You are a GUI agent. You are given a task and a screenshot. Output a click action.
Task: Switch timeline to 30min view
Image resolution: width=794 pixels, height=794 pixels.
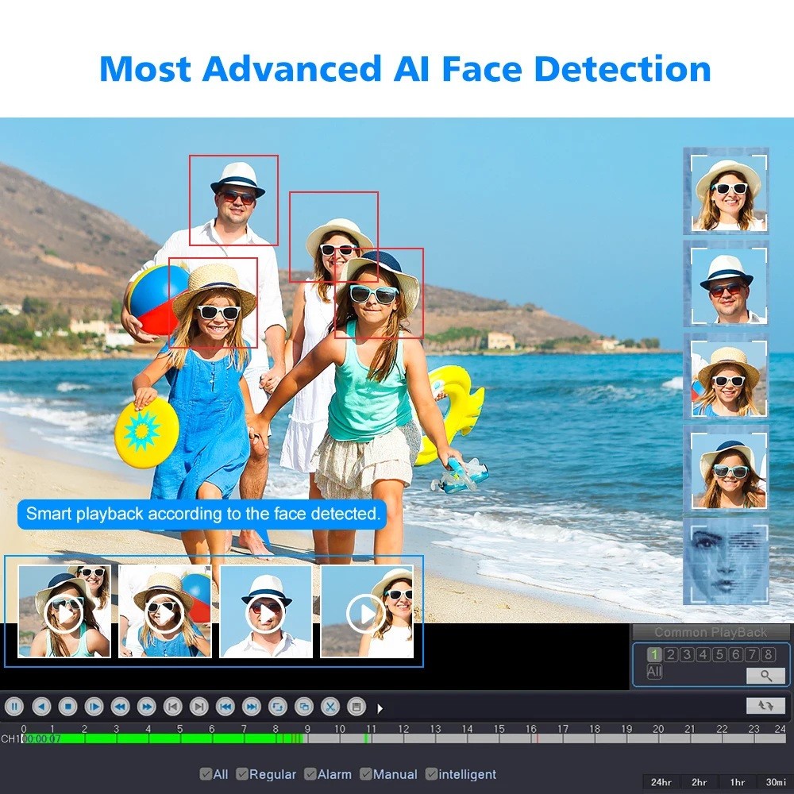tap(774, 781)
